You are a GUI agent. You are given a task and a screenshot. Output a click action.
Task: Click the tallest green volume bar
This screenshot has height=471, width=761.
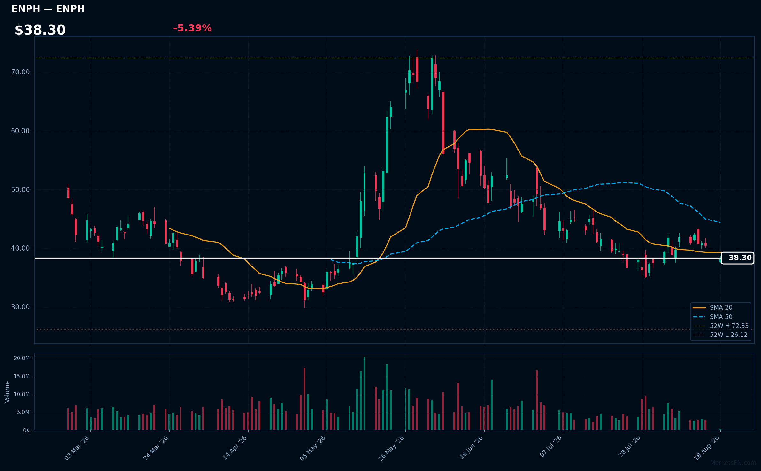tap(364, 393)
